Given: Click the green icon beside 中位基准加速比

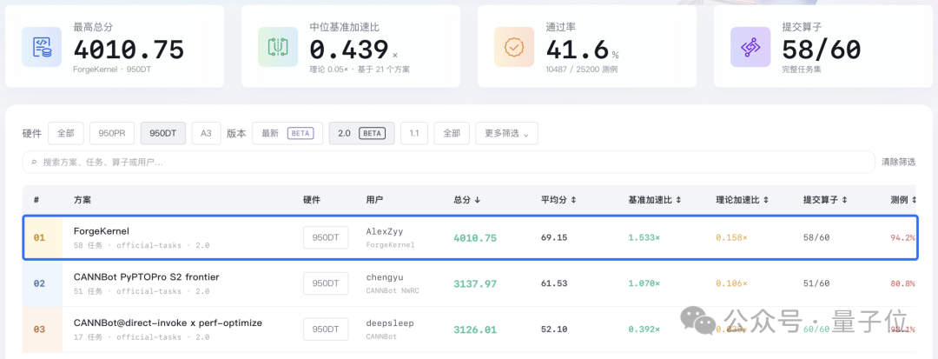Looking at the screenshot, I should click(278, 47).
